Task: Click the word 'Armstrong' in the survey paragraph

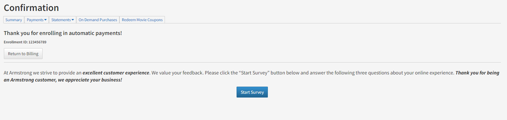Action: click(x=21, y=73)
